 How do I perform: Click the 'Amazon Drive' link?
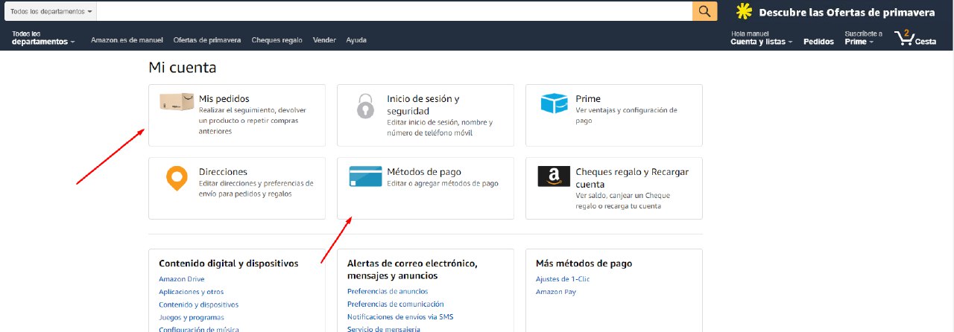[181, 279]
